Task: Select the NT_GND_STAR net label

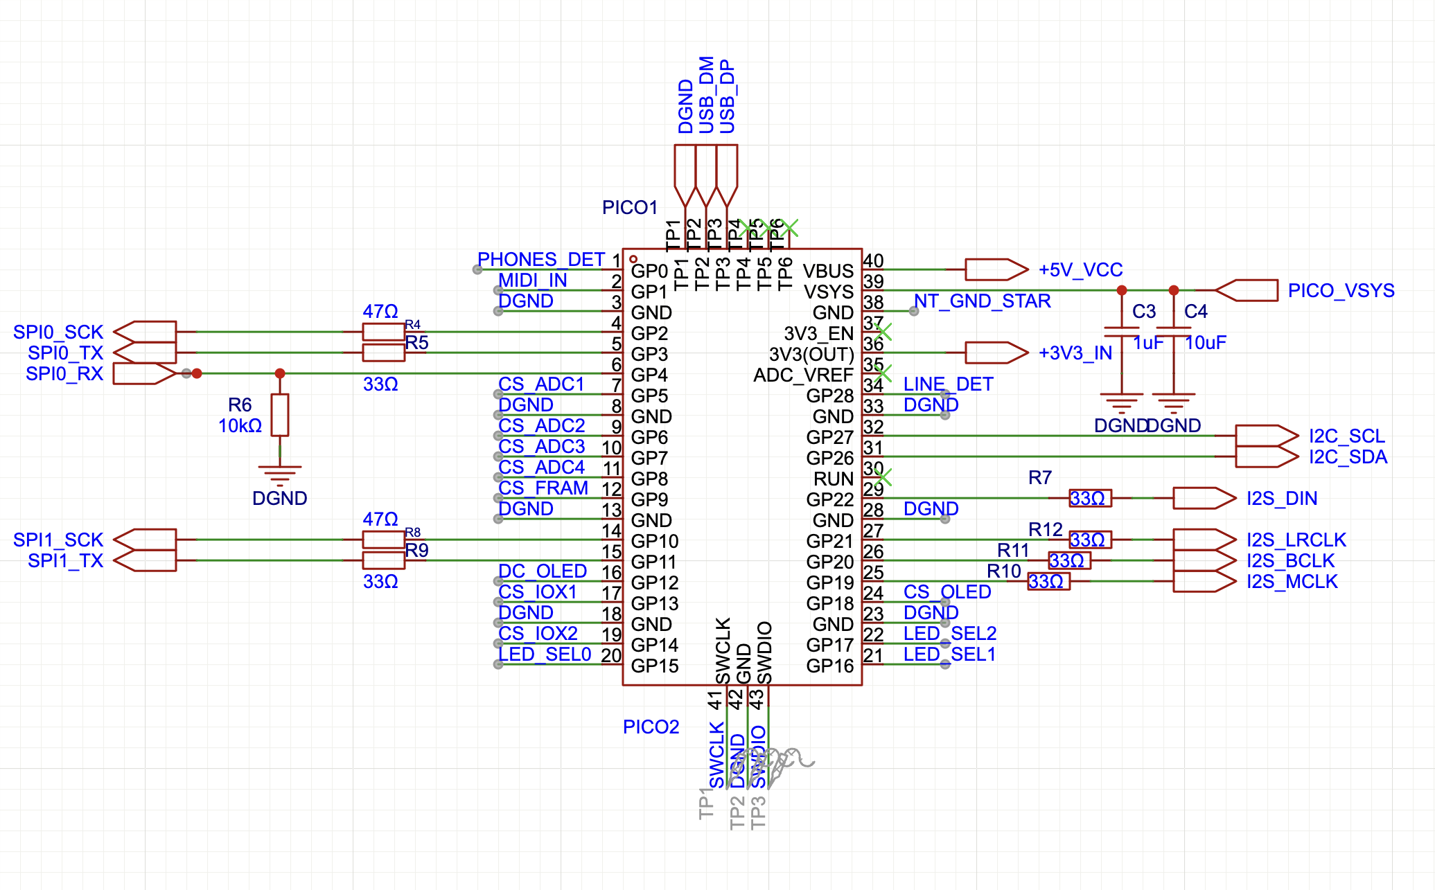Action: tap(982, 301)
